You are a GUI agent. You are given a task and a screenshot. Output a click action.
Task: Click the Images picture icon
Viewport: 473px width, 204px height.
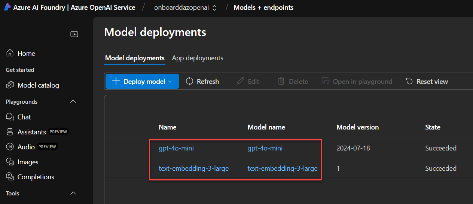pos(10,162)
